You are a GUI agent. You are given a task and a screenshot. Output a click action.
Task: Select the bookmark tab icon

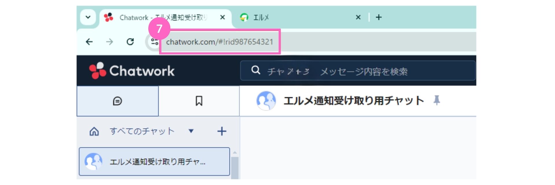point(199,101)
